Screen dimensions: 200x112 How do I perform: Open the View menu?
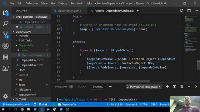point(44,3)
